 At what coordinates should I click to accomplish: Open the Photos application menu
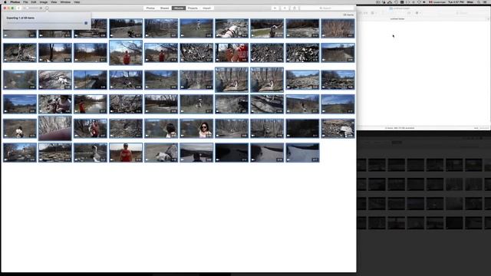point(15,2)
